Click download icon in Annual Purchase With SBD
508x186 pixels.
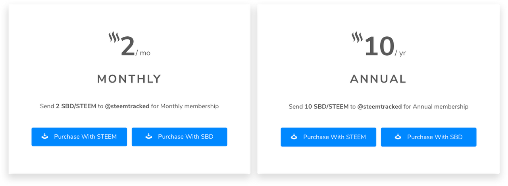tap(398, 137)
